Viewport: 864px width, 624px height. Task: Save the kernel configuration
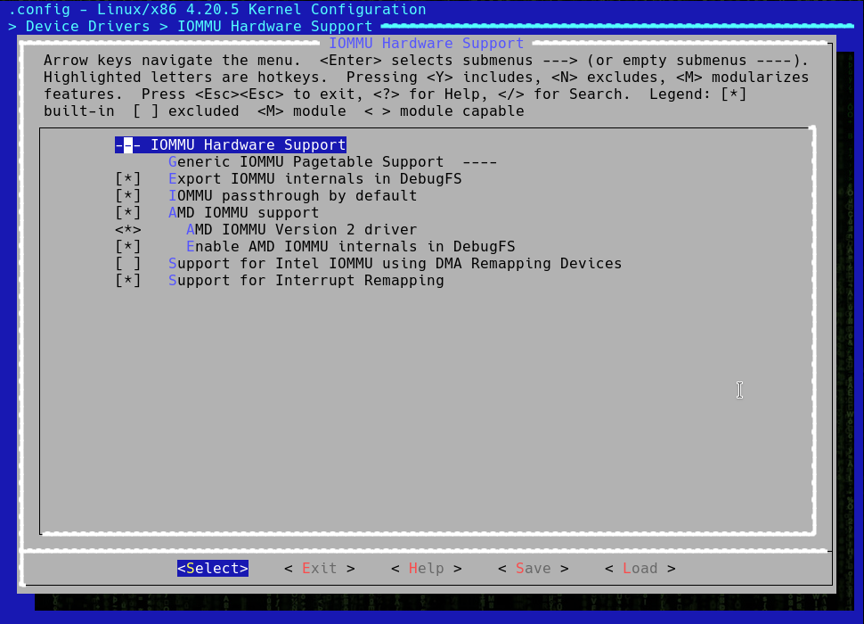(533, 568)
